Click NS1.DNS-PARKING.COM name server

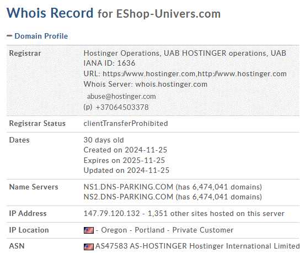128,187
